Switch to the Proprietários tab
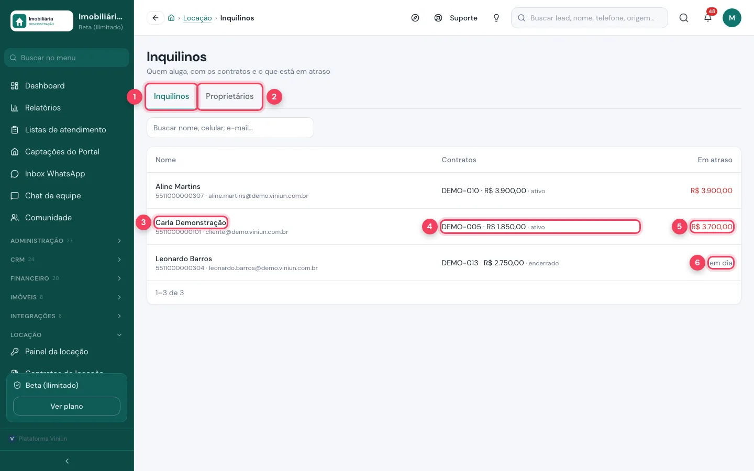Viewport: 754px width, 471px height. (x=230, y=96)
